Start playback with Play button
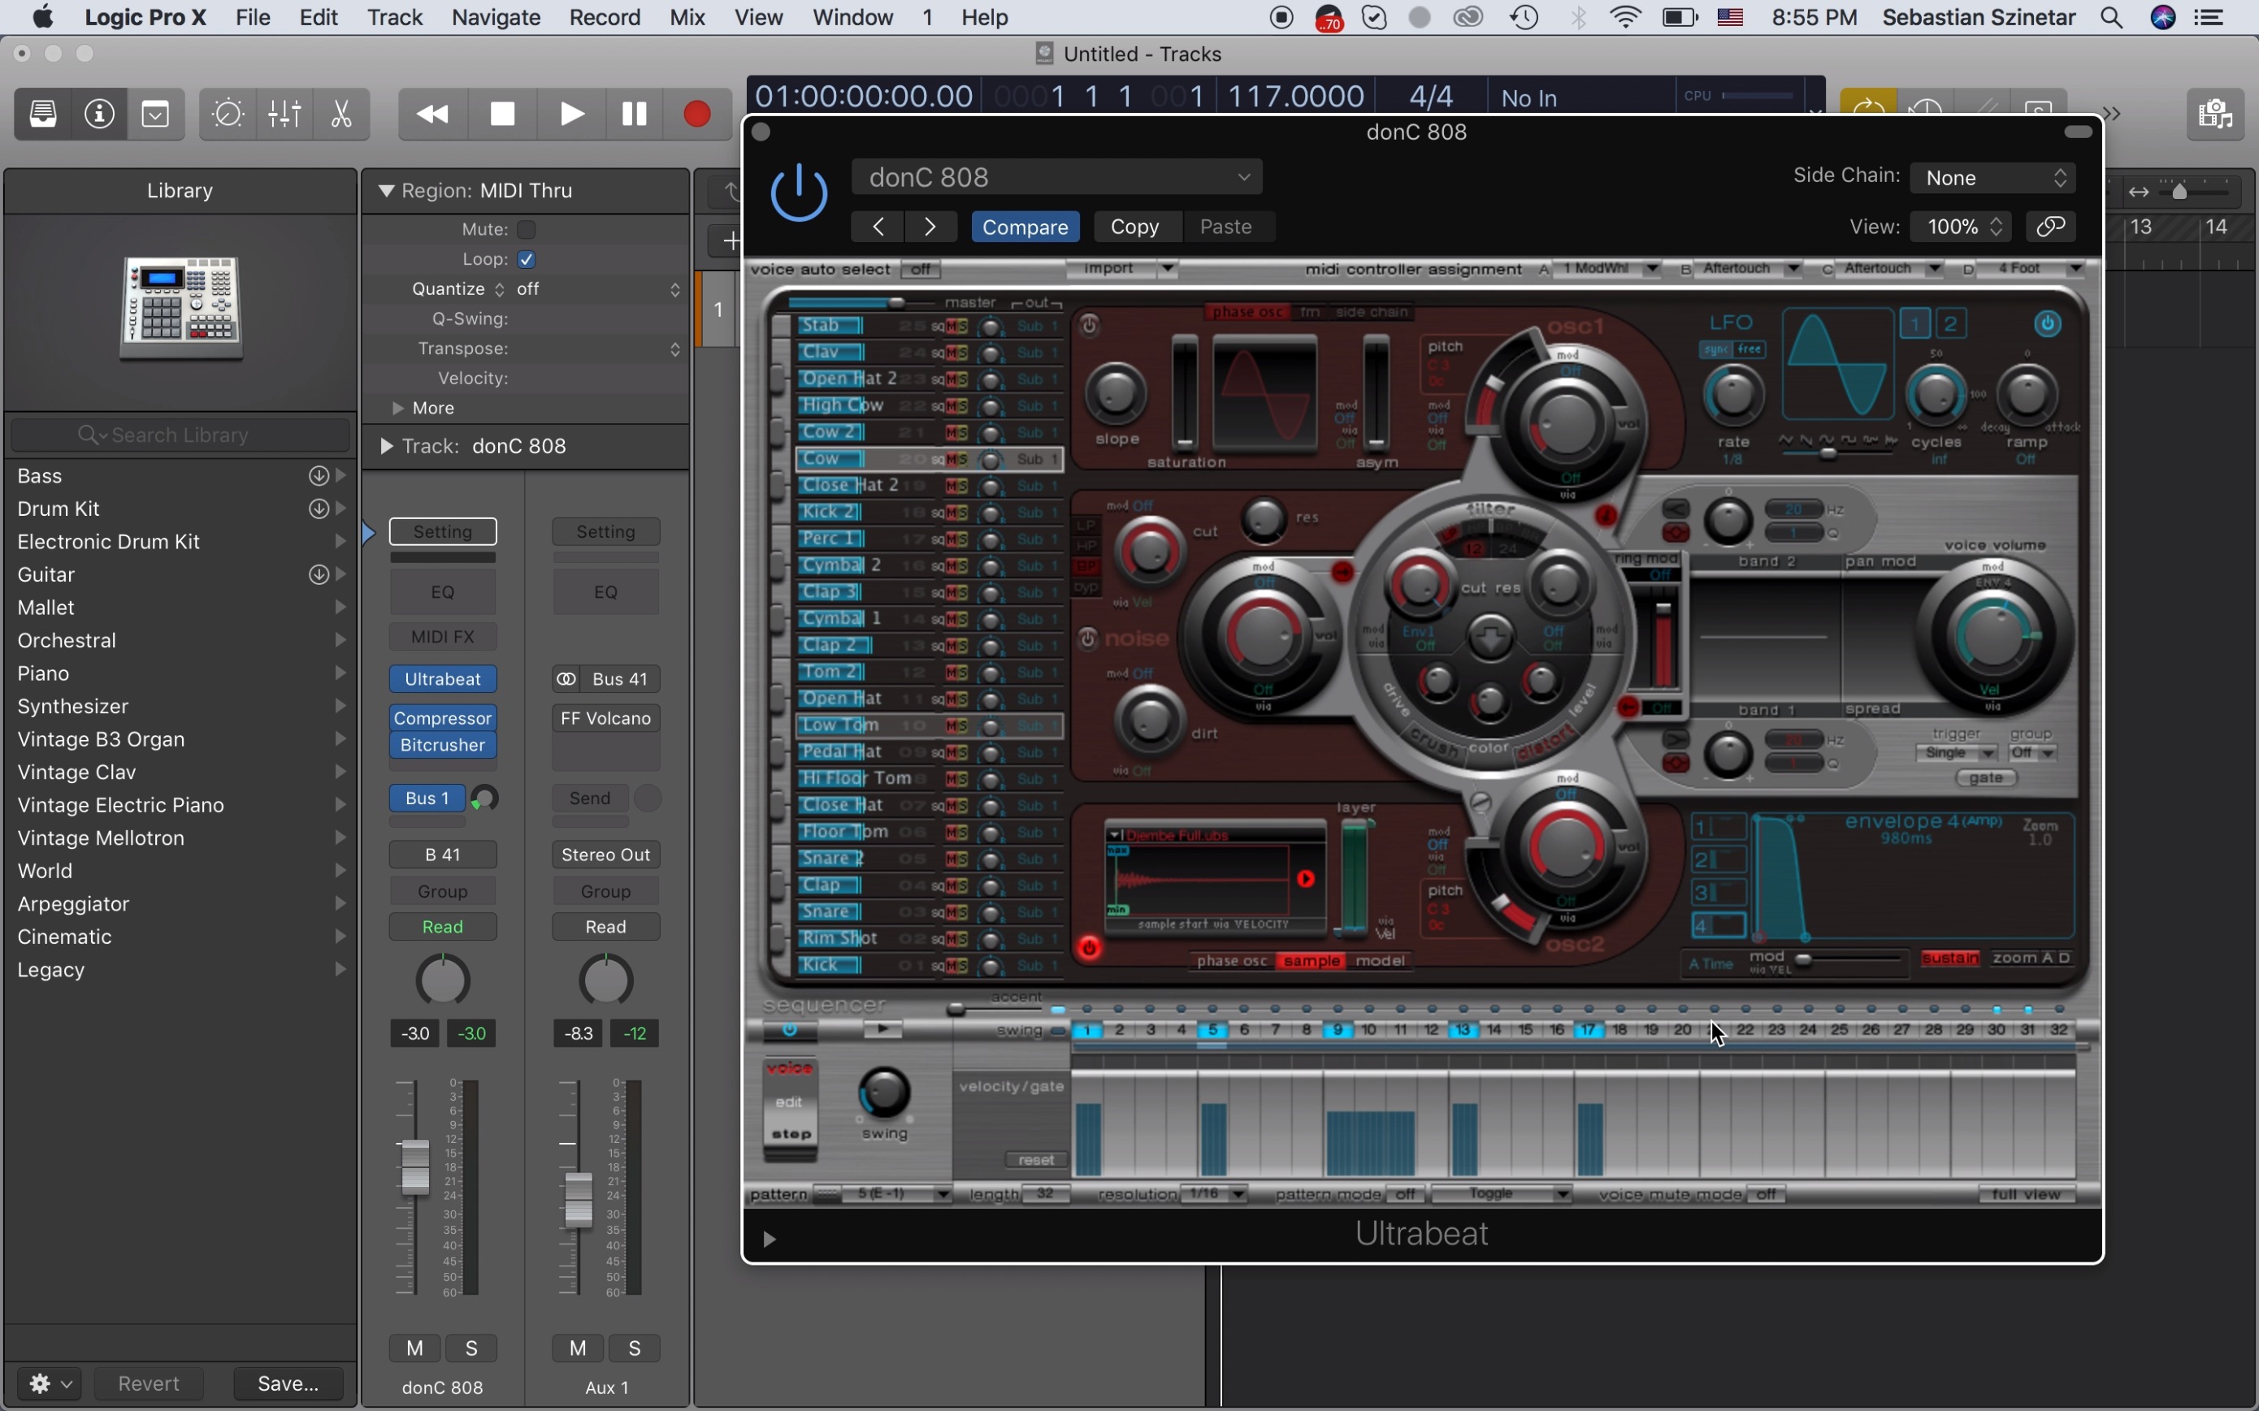 point(571,114)
